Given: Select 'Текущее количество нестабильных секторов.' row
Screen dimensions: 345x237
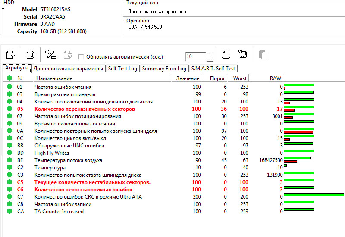Looking at the screenshot, I should [93, 182].
